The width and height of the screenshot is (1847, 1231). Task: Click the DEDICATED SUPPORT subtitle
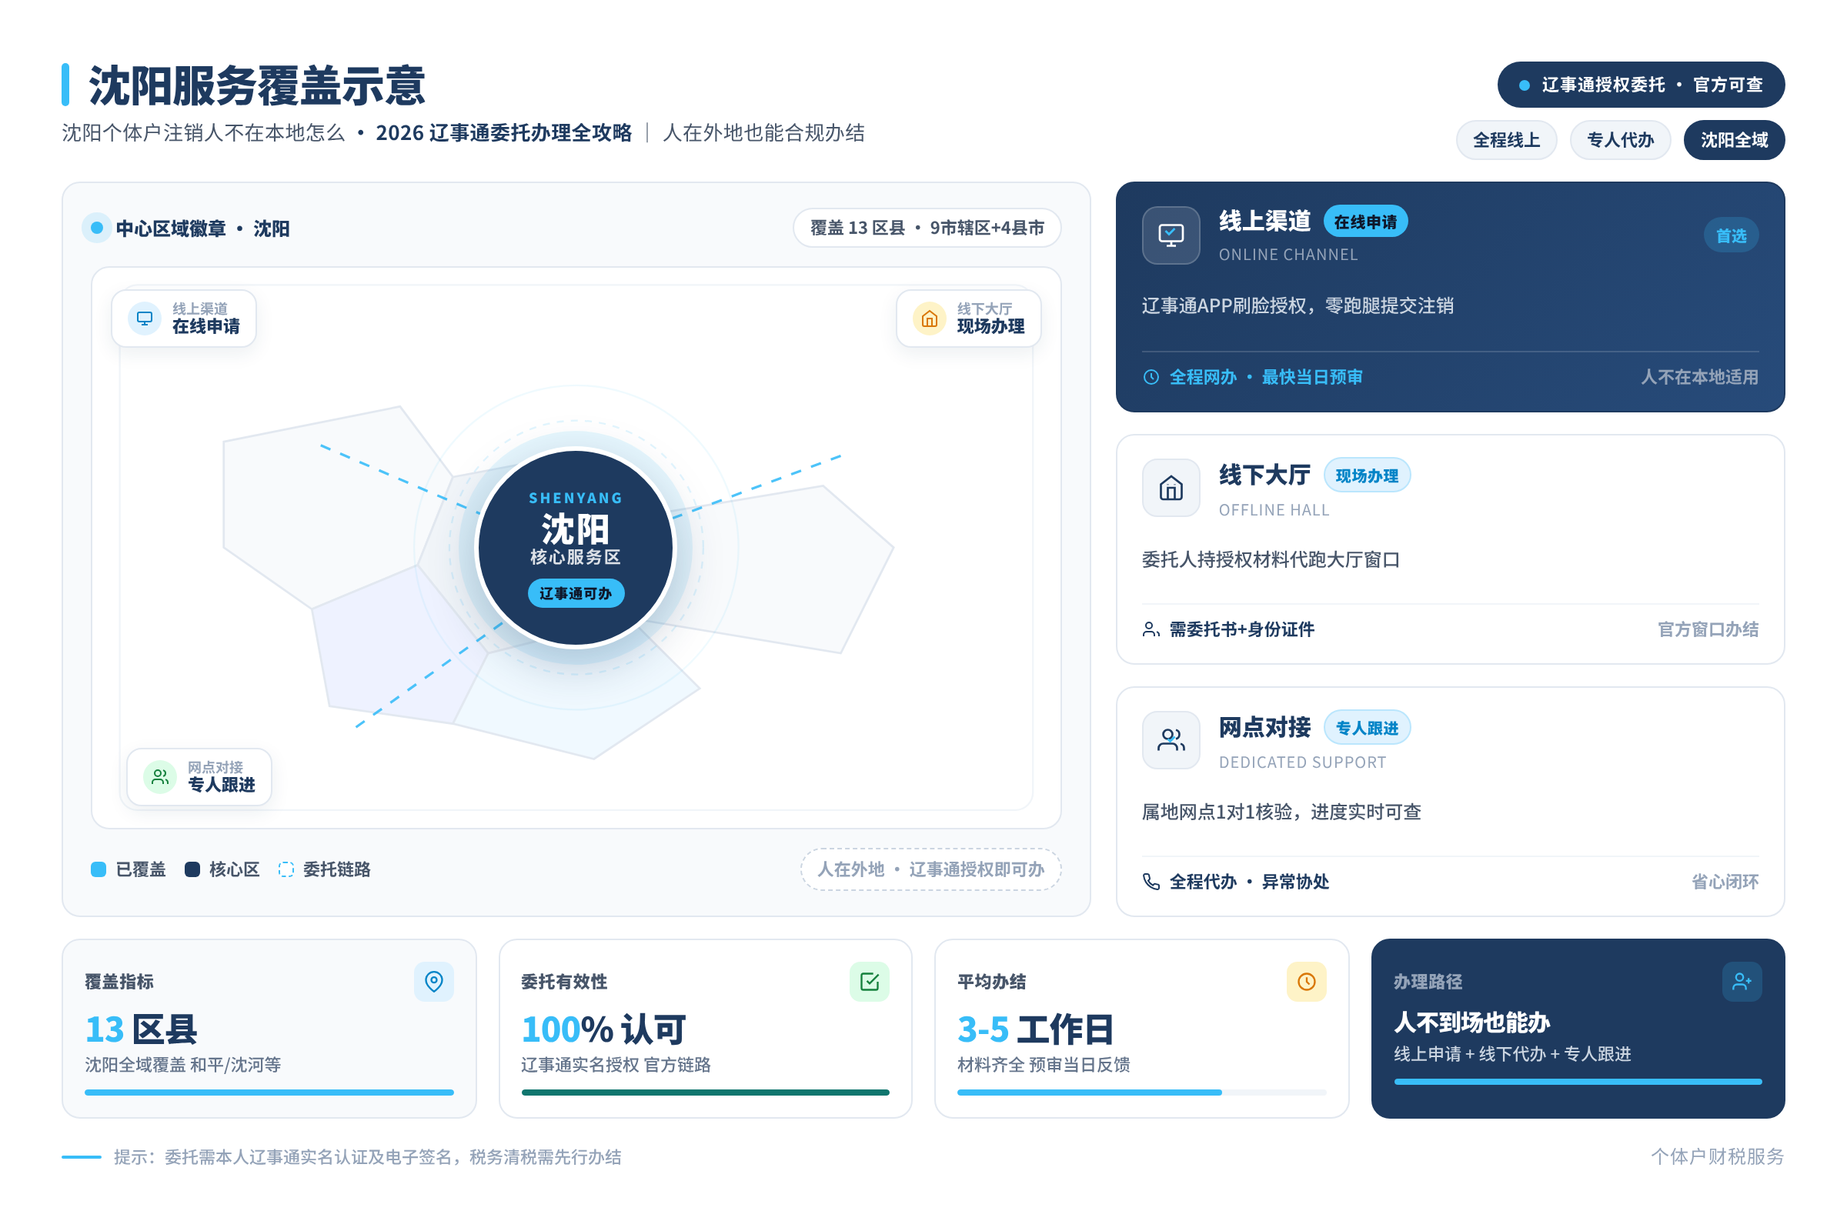(x=1302, y=762)
